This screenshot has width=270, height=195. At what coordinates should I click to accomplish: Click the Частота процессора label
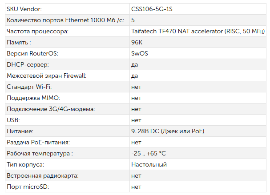[37, 32]
